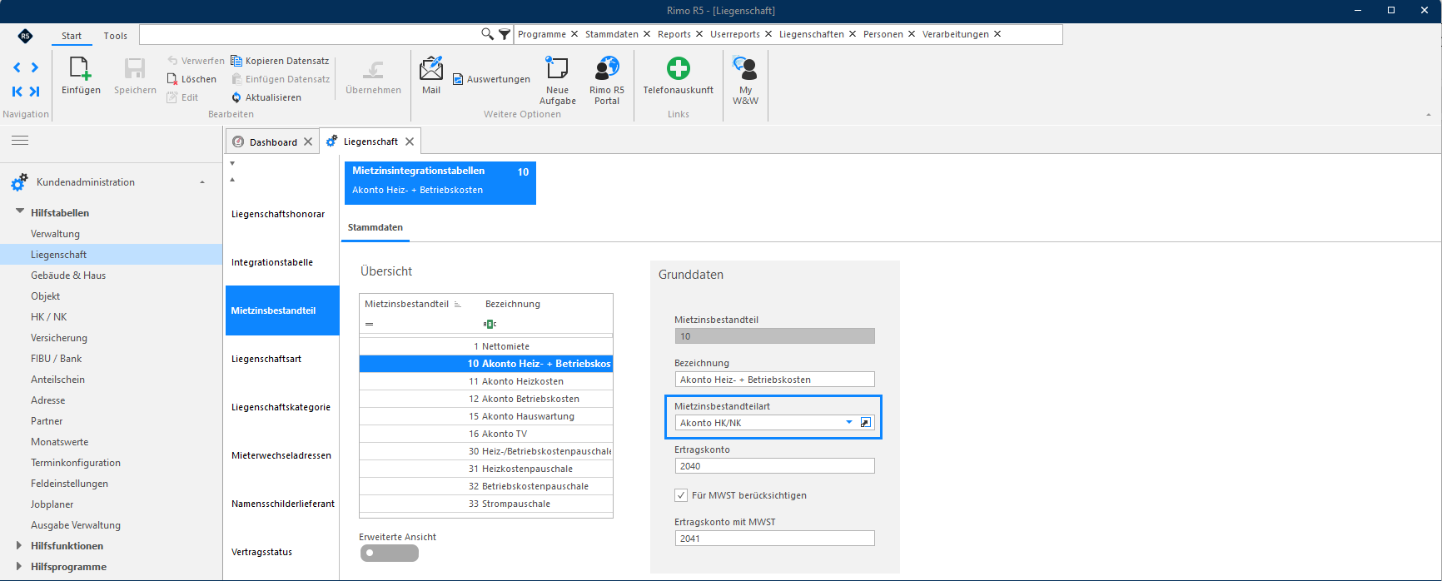Click Aktualisieren refresh button
The height and width of the screenshot is (581, 1442).
[x=266, y=97]
